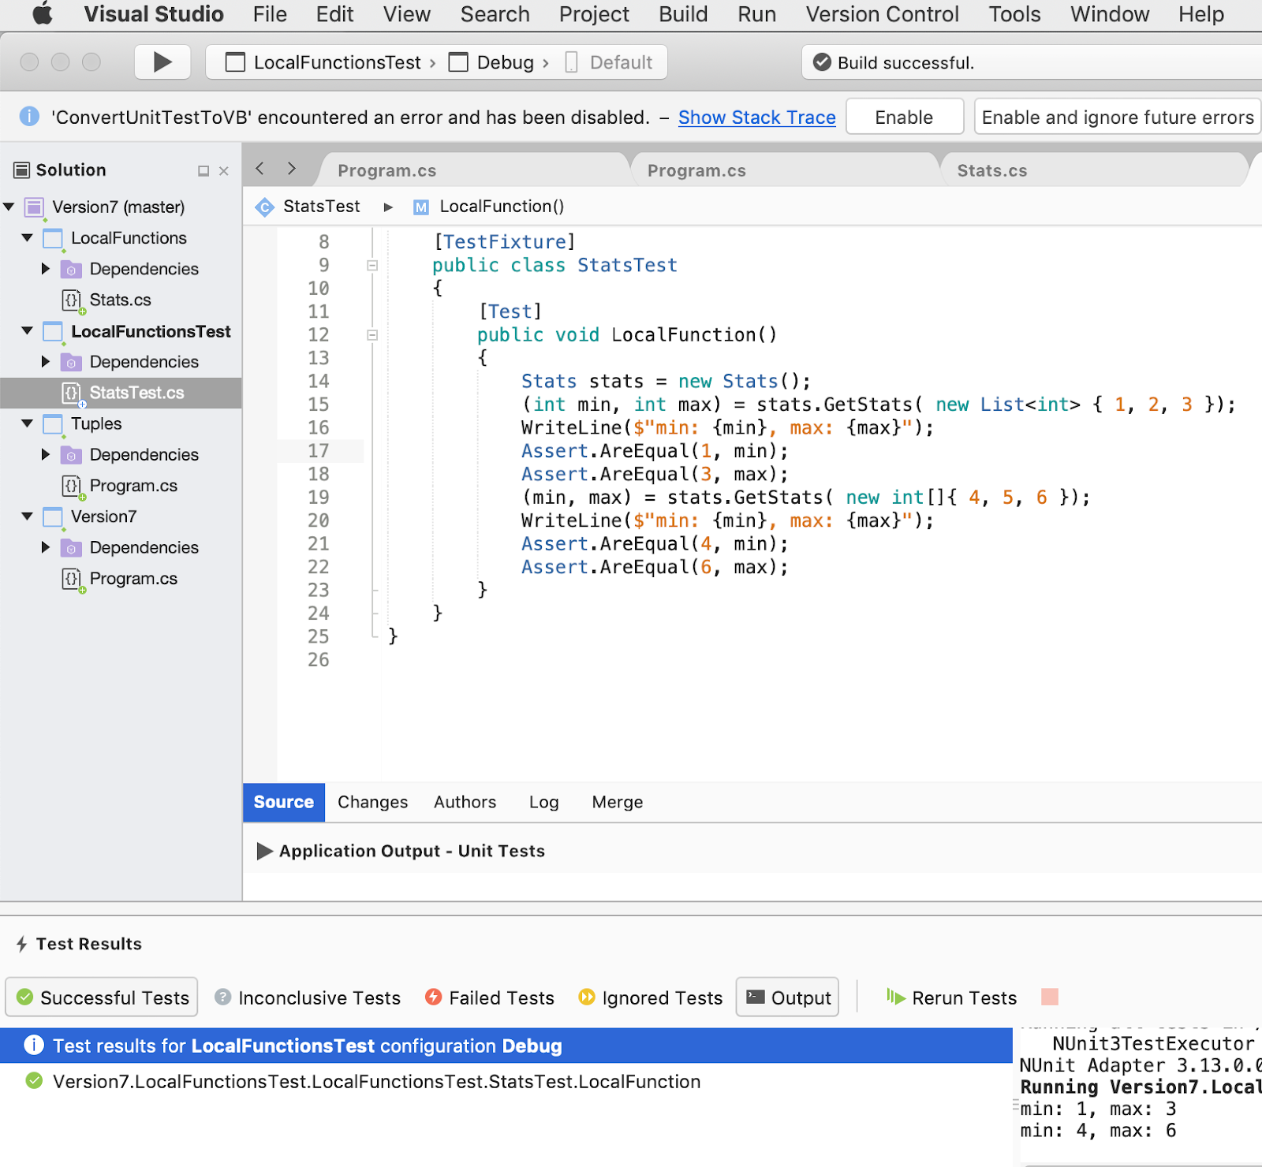The width and height of the screenshot is (1262, 1167).
Task: Click the info icon in the error notification bar
Action: coord(29,117)
